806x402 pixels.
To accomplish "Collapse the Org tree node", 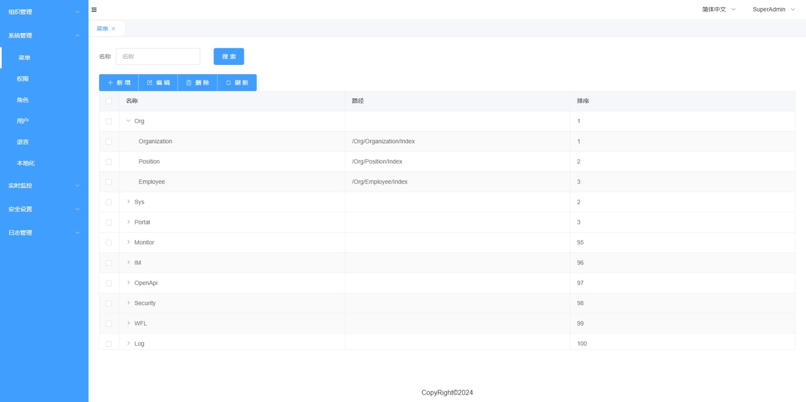I will (x=128, y=121).
